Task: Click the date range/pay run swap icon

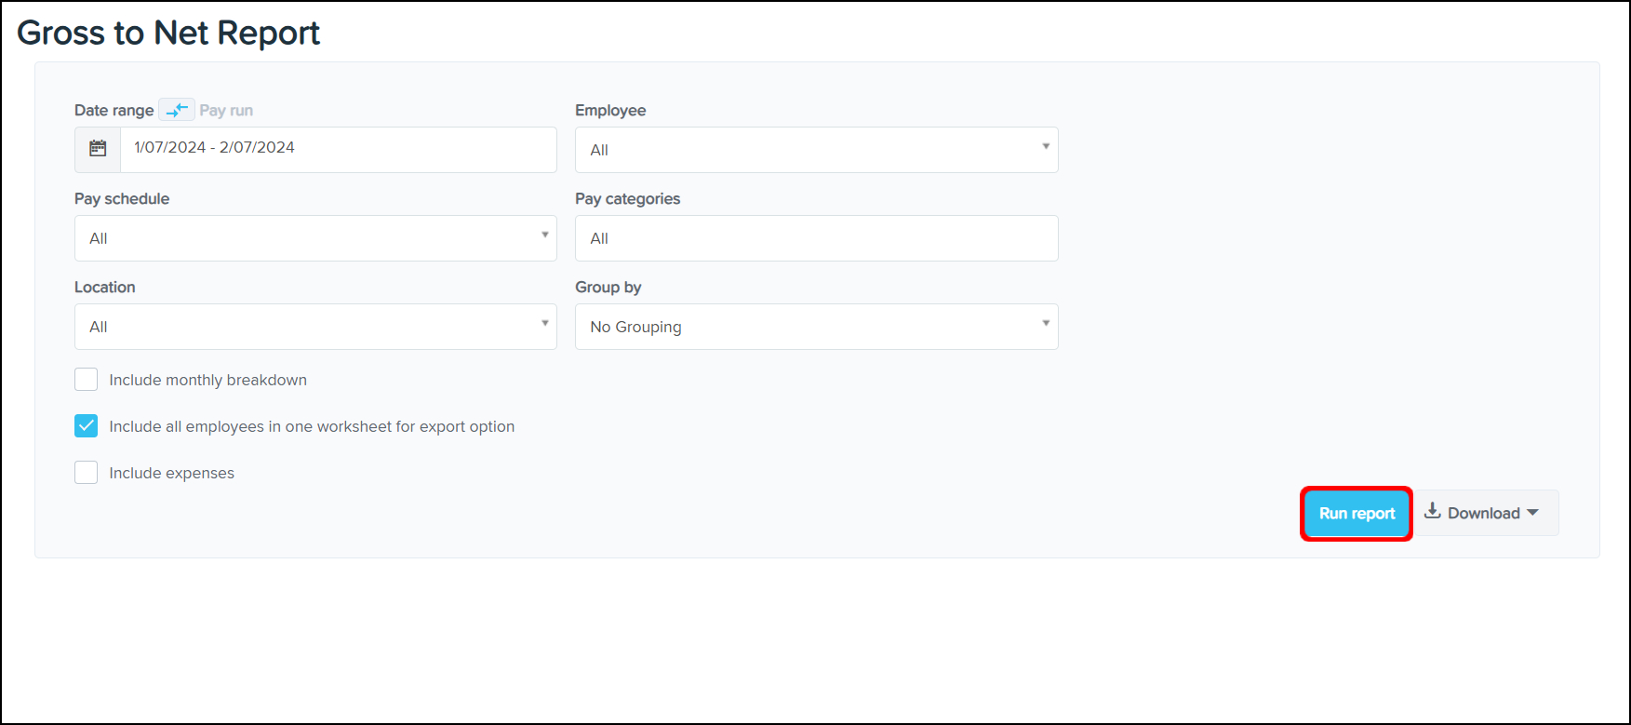Action: (x=177, y=110)
